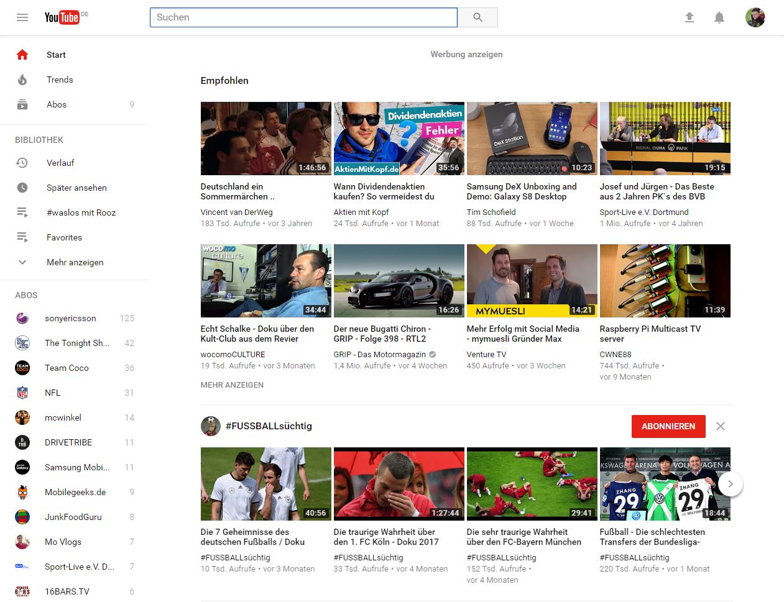Open mcwinkel channel avatar
This screenshot has height=602, width=784.
click(x=22, y=417)
